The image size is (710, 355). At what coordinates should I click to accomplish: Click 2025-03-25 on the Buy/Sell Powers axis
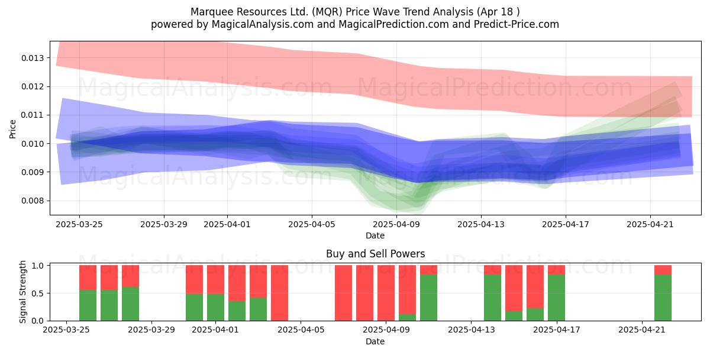point(67,330)
